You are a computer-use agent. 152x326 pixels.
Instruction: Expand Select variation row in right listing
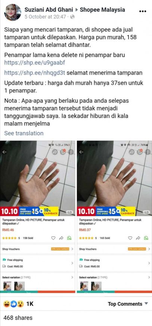tap(114, 277)
